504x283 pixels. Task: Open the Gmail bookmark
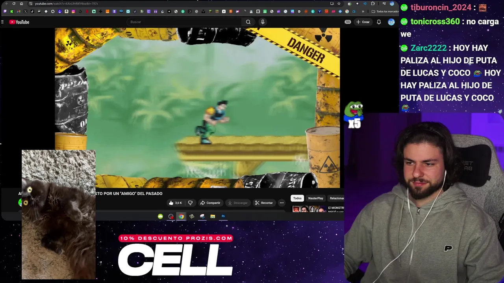tap(19, 11)
